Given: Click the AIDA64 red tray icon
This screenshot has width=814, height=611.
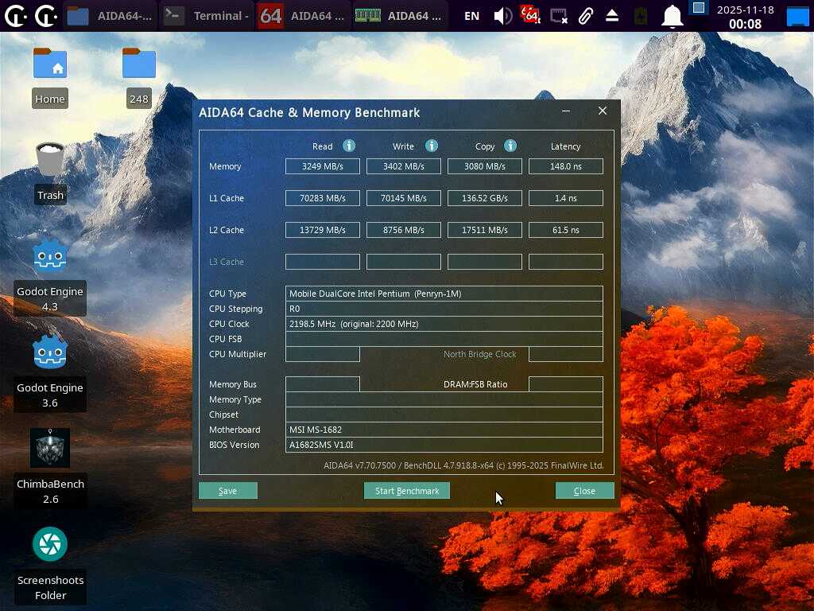Looking at the screenshot, I should coord(530,16).
